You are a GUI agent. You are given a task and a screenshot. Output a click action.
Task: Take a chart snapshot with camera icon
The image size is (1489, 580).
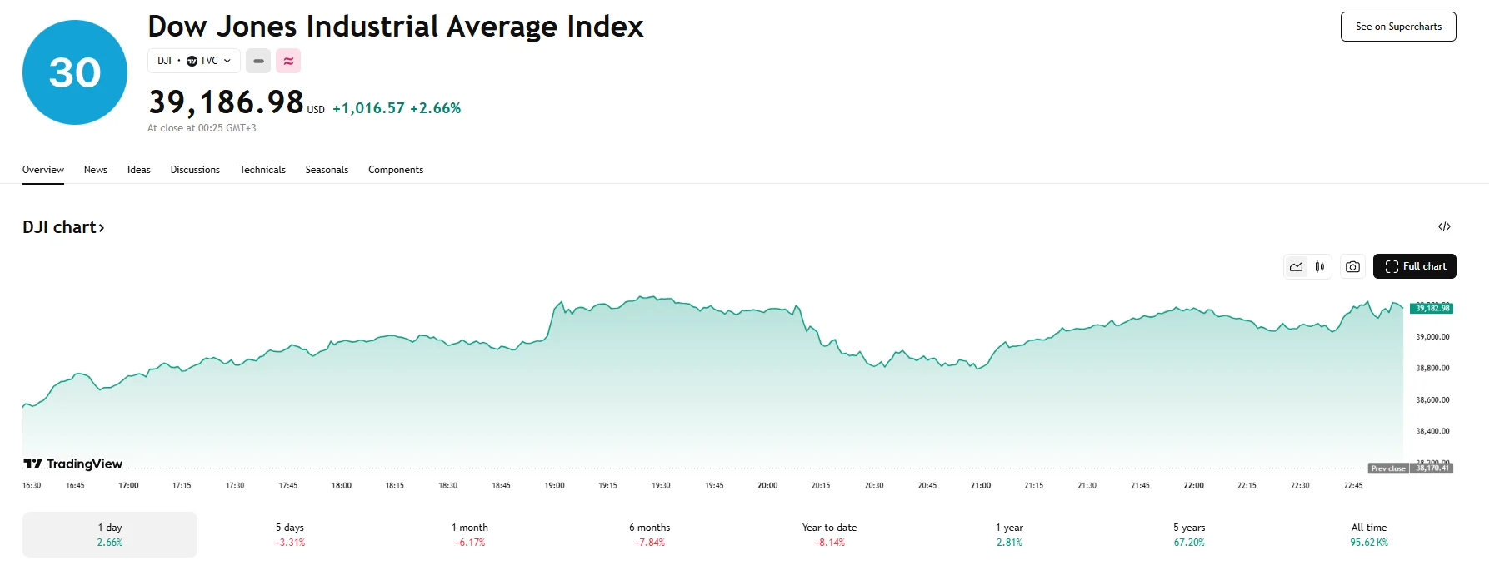pyautogui.click(x=1352, y=266)
